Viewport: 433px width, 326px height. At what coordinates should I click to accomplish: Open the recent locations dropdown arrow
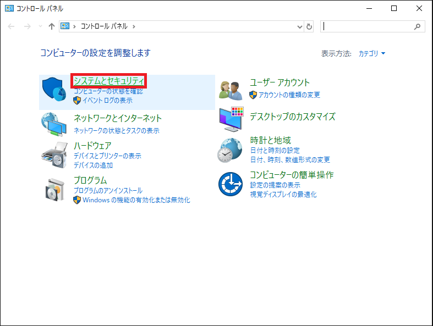tap(41, 26)
